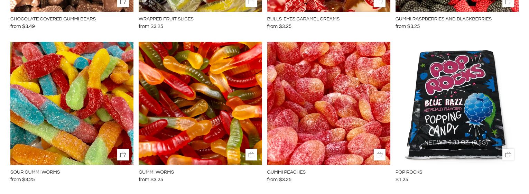Viewport: 529px width, 194px height.
Task: Open the Gummi Worms product title
Action: (156, 172)
